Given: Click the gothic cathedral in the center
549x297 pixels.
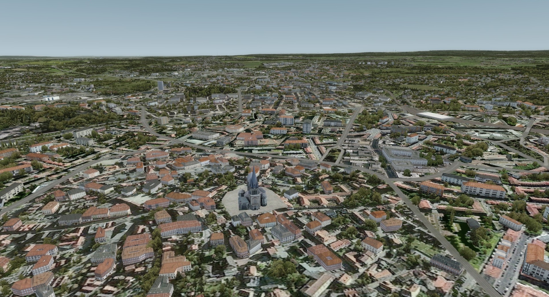Looking at the screenshot, I should pyautogui.click(x=252, y=195).
